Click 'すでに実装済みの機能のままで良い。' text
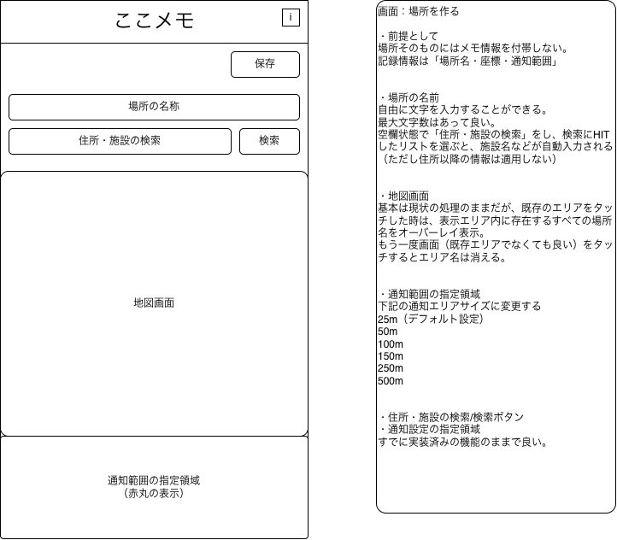Image resolution: width=617 pixels, height=540 pixels. click(x=463, y=442)
